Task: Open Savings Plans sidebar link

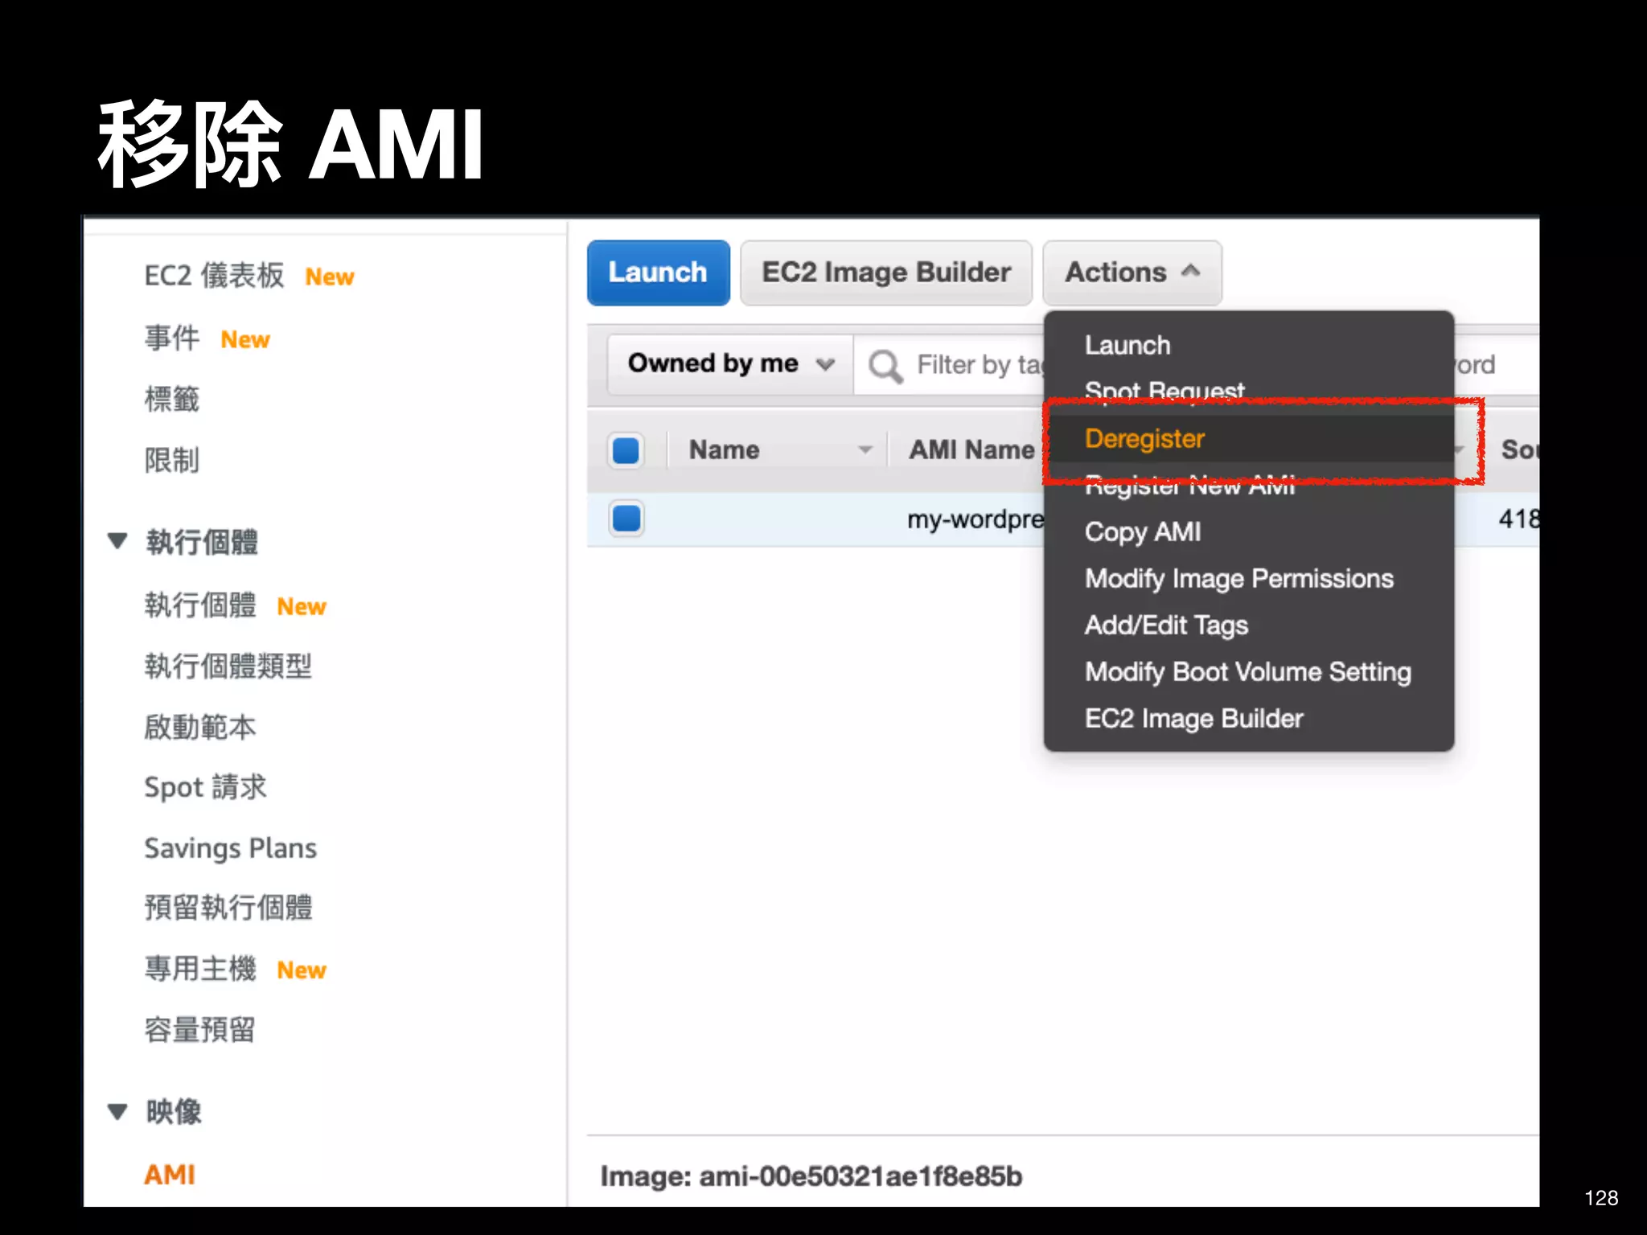Action: click(x=230, y=848)
